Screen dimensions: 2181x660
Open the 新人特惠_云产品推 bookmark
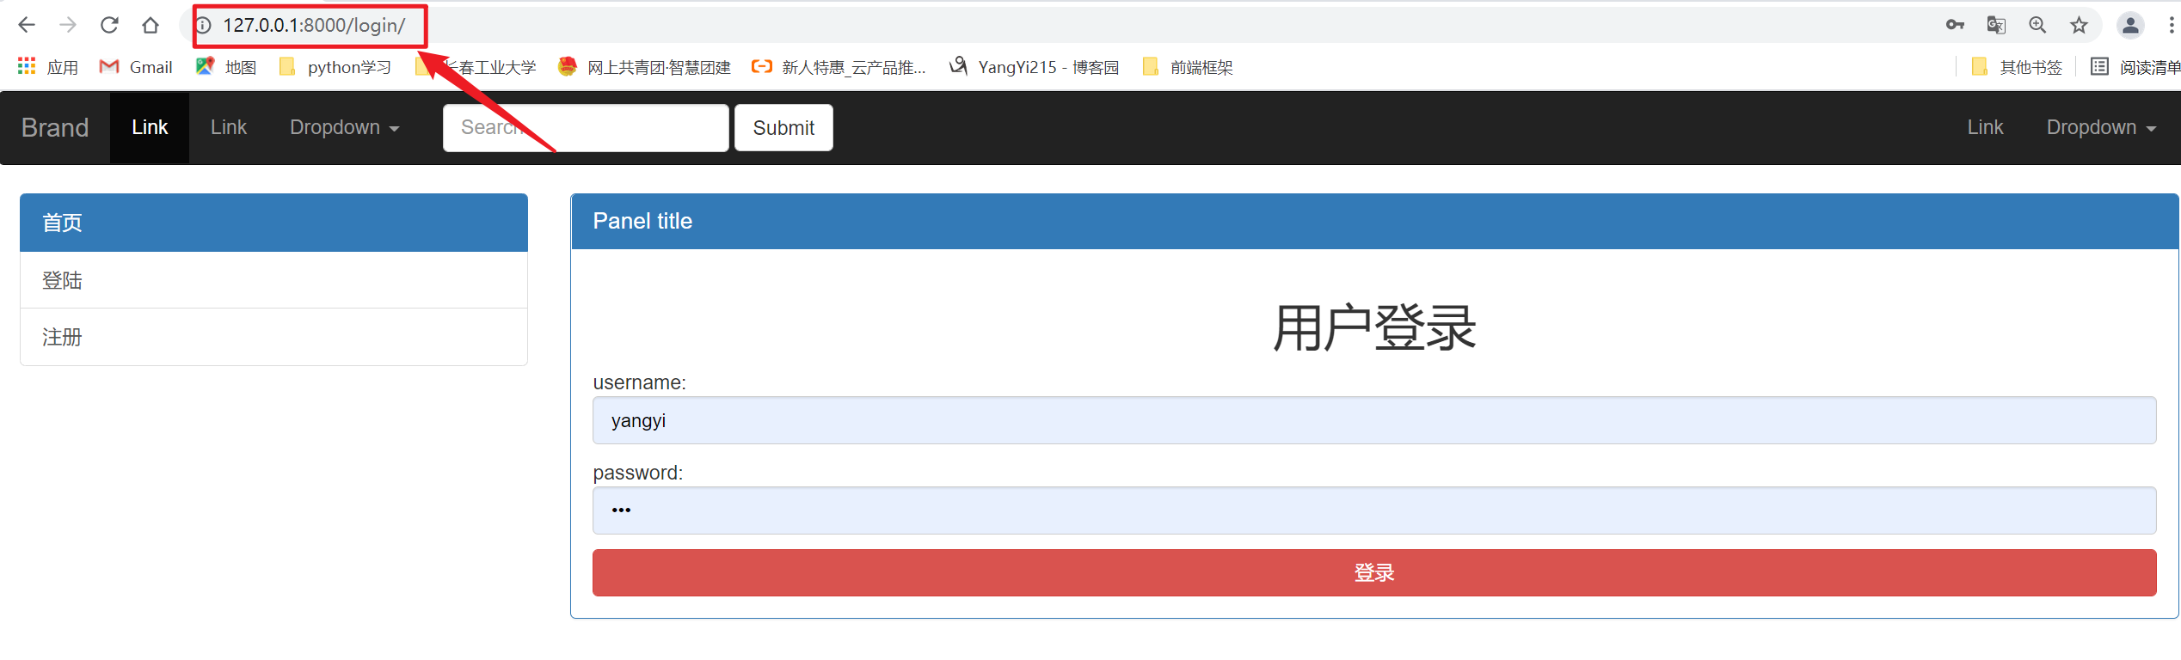pyautogui.click(x=839, y=67)
